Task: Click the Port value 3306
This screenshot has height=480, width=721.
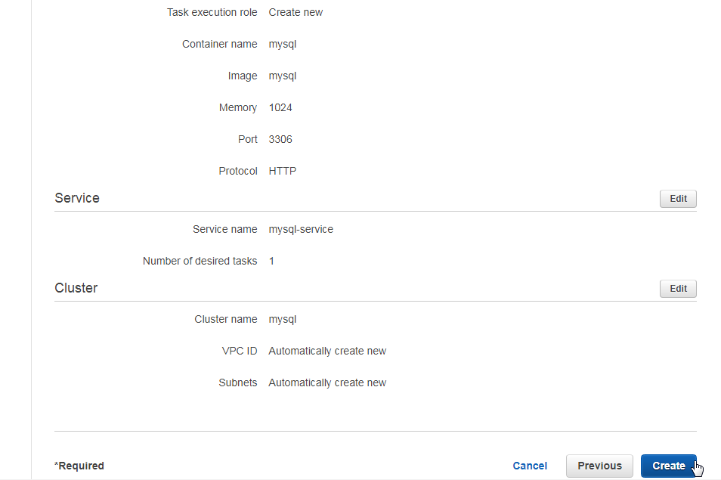Action: click(280, 139)
